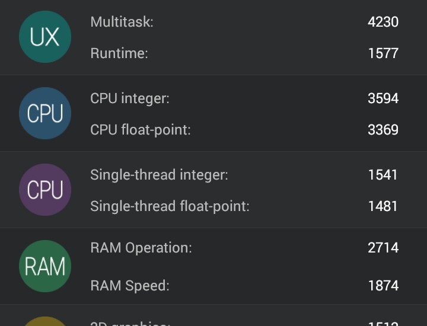This screenshot has width=427, height=326.
Task: Tap the blue CPU icon
Action: [x=45, y=113]
